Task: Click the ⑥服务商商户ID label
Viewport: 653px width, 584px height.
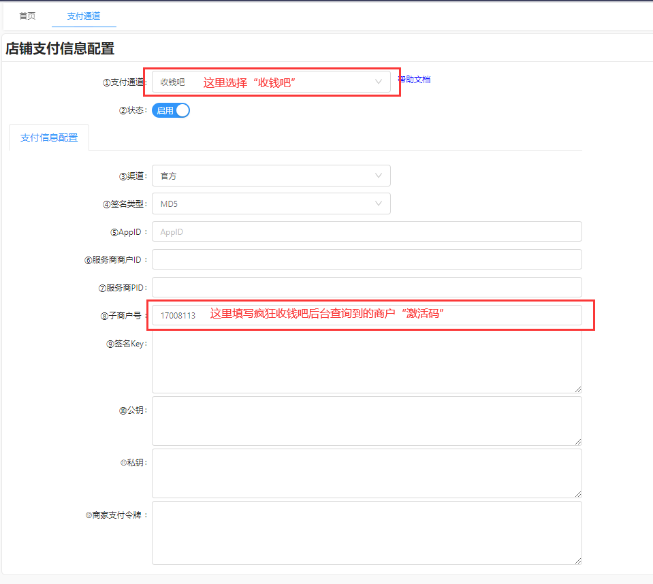Action: [116, 260]
